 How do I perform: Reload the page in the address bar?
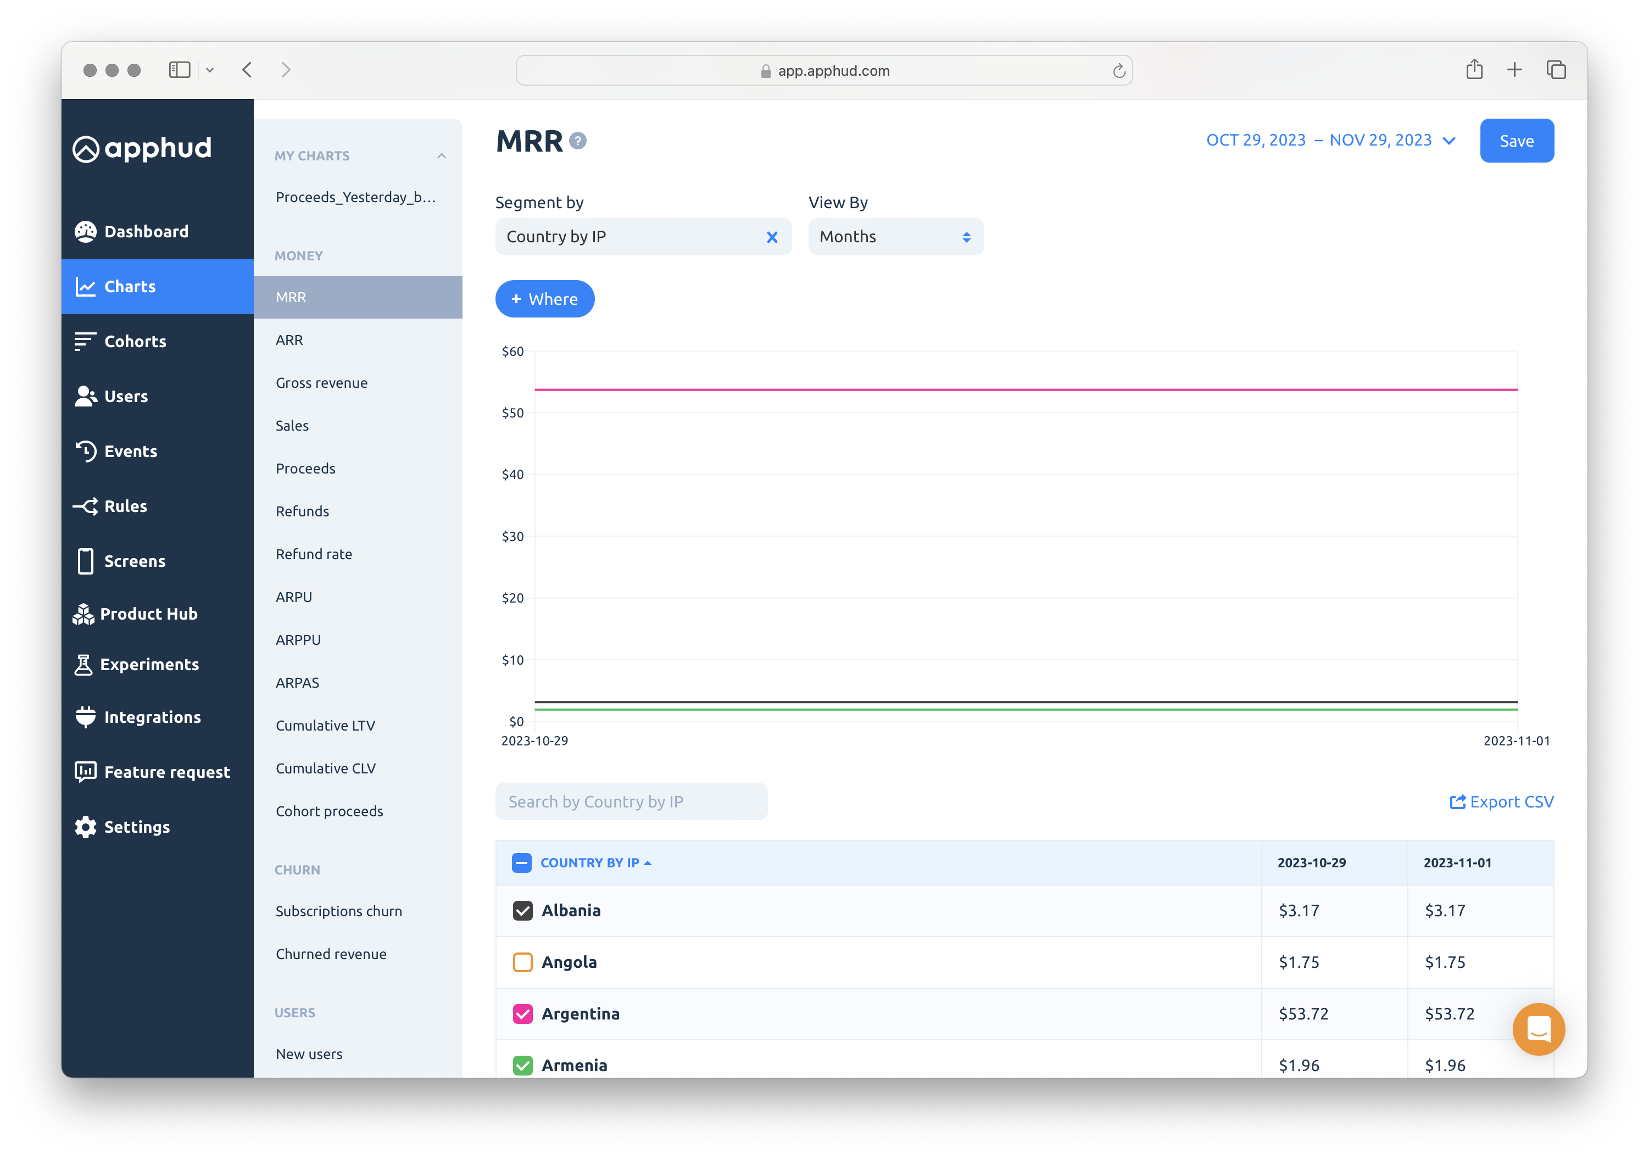click(1118, 70)
